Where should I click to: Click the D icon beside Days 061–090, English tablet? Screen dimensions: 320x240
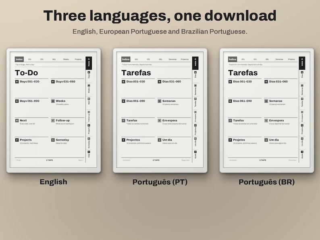coord(17,101)
